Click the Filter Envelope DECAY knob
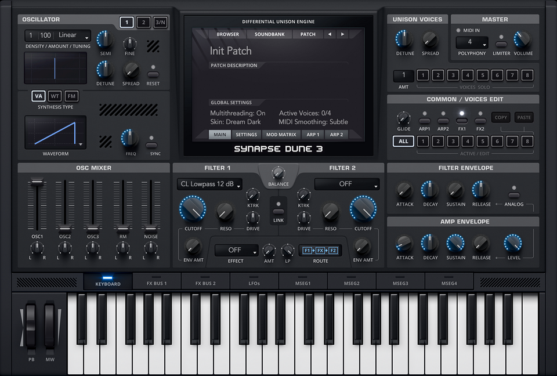Screen dimensions: 557x376 [430, 190]
